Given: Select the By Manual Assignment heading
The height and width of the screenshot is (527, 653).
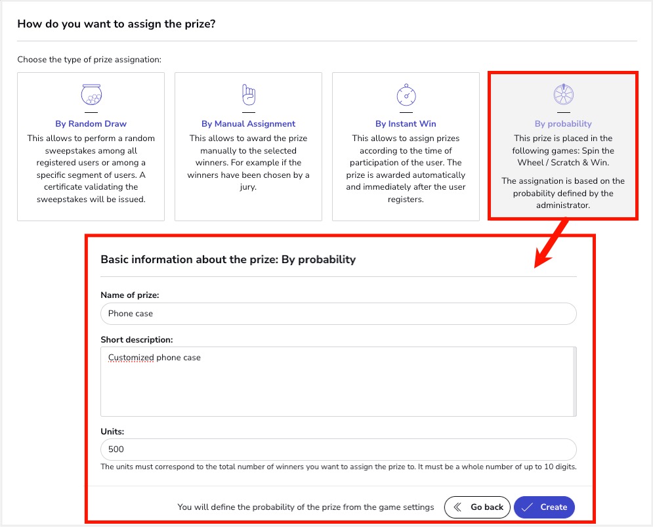Looking at the screenshot, I should 248,124.
